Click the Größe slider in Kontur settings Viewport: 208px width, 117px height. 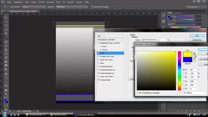(x=149, y=40)
